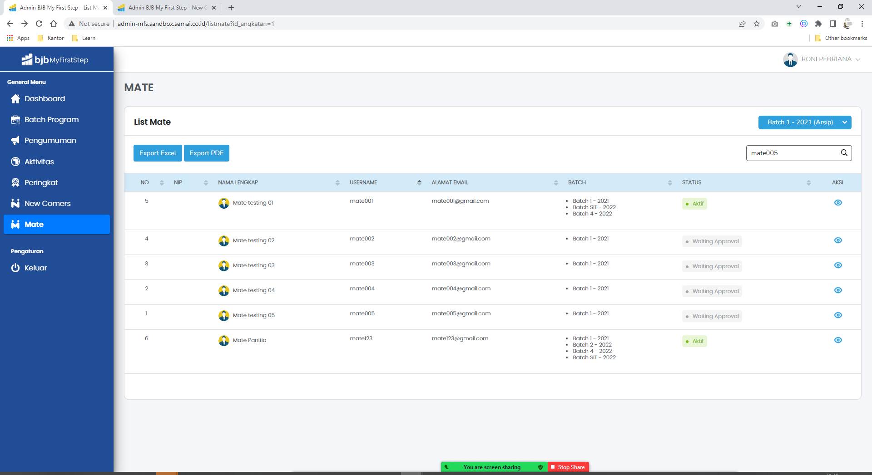Image resolution: width=872 pixels, height=475 pixels.
Task: Select the username mate004 cell
Action: pyautogui.click(x=362, y=289)
